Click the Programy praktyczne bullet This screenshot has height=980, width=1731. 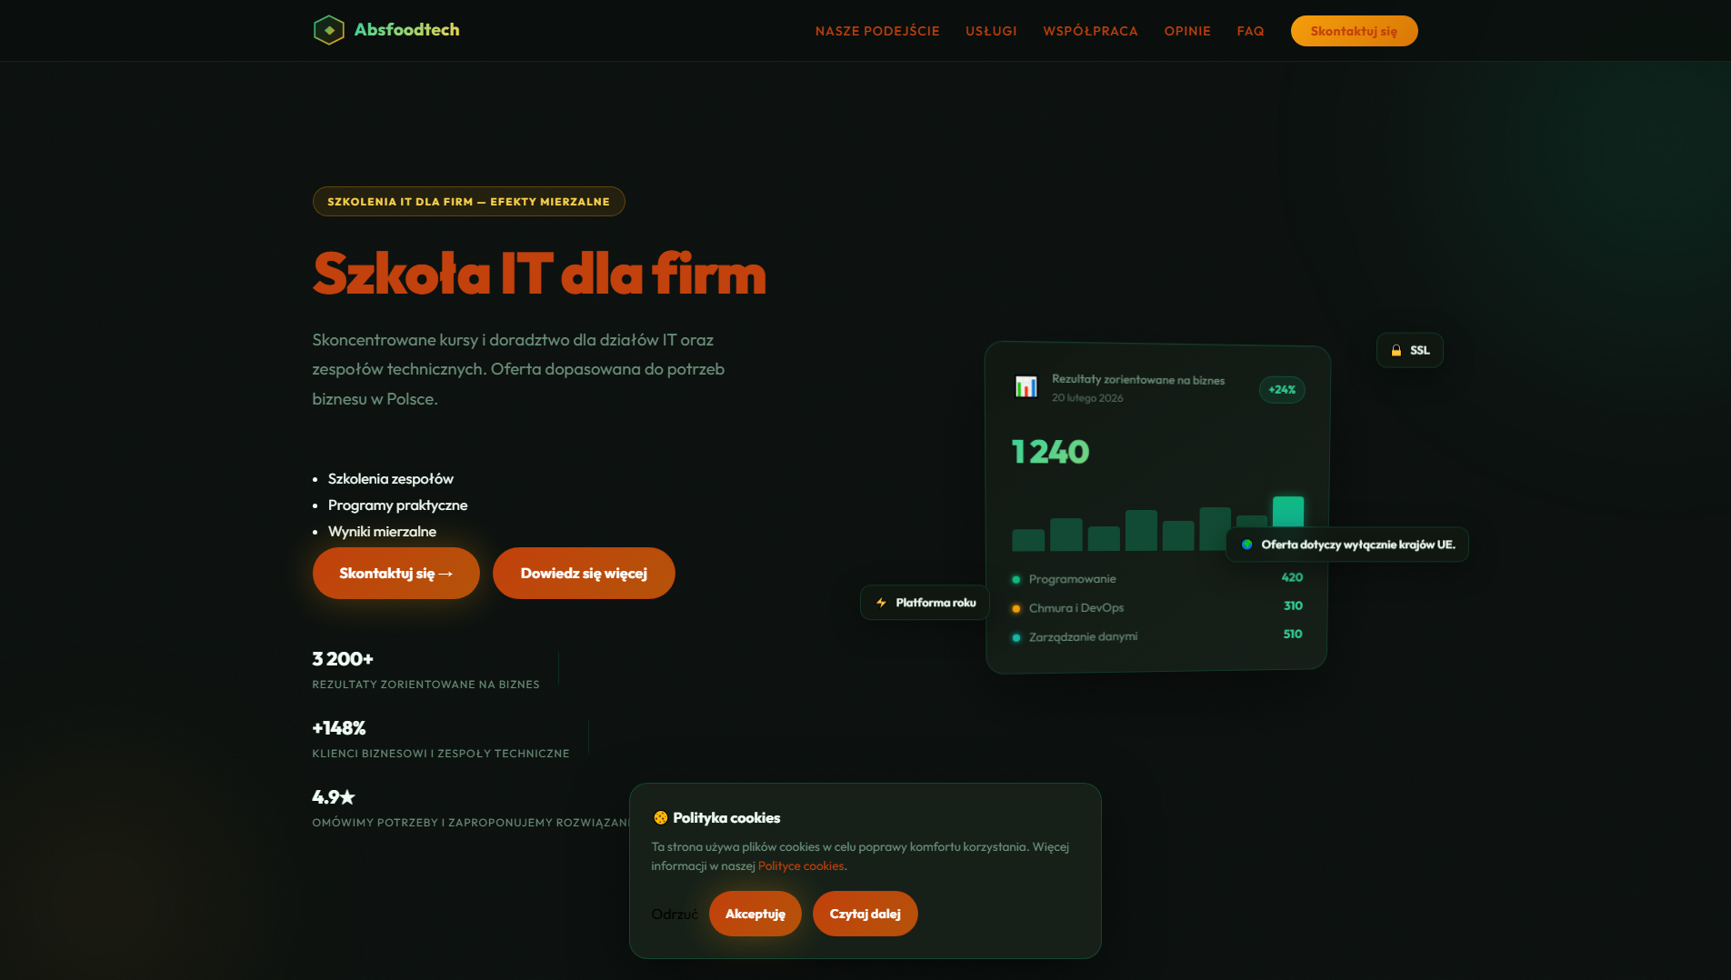(x=397, y=505)
